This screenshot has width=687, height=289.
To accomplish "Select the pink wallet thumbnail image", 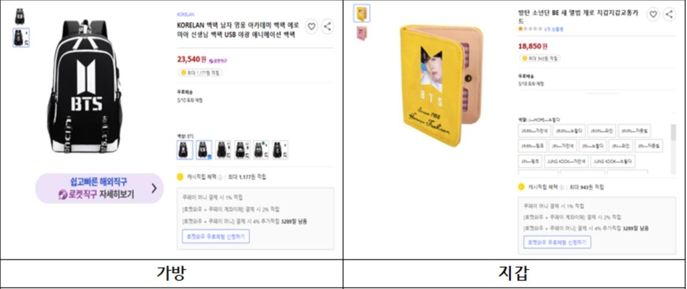I will pyautogui.click(x=362, y=34).
